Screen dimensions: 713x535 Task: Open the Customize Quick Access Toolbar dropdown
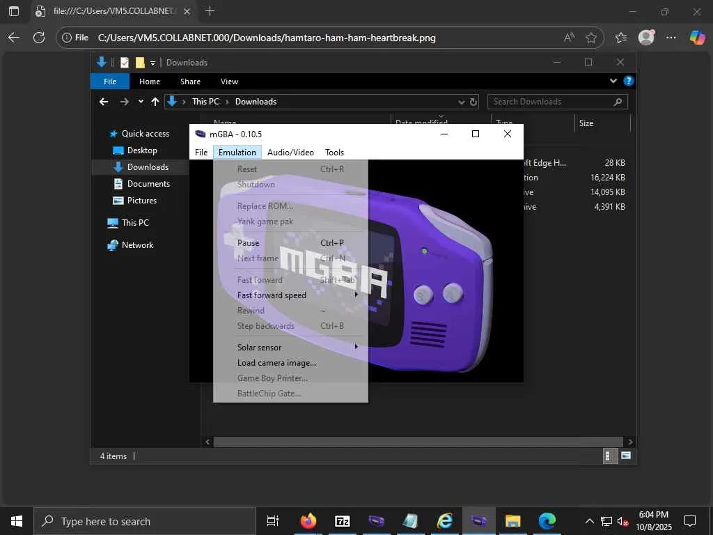[x=152, y=63]
